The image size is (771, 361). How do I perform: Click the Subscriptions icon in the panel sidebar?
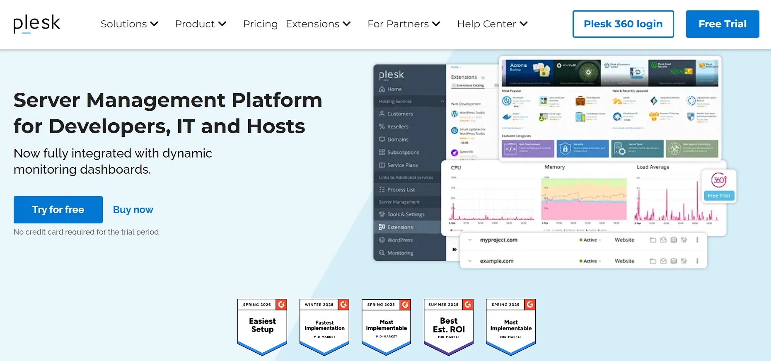pyautogui.click(x=382, y=152)
